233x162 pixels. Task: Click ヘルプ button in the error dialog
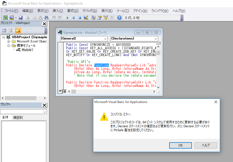pos(206,145)
